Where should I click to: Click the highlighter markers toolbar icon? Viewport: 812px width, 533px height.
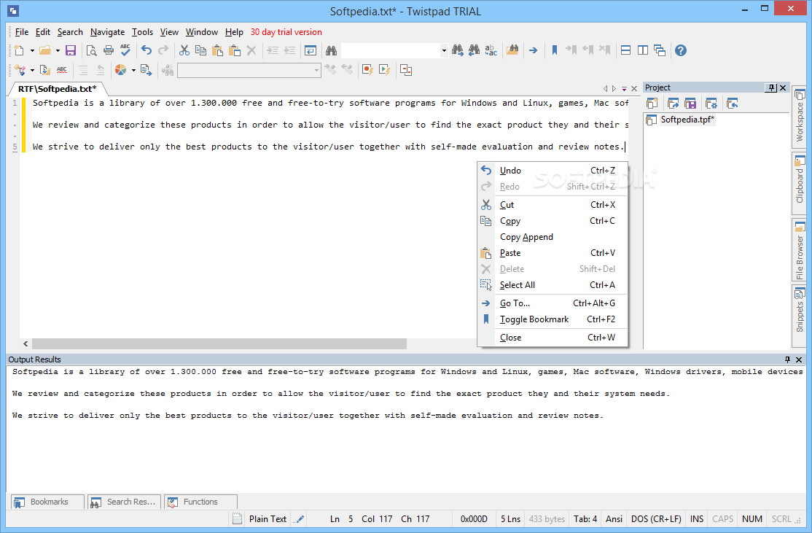20,70
